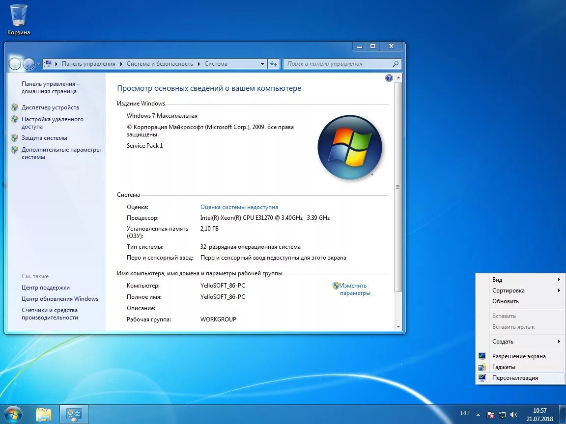Open Дополнительные параметры системы link
The image size is (566, 424).
[61, 153]
